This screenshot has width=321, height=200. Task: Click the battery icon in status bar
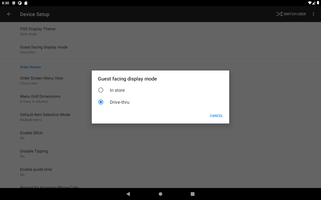(x=318, y=3)
